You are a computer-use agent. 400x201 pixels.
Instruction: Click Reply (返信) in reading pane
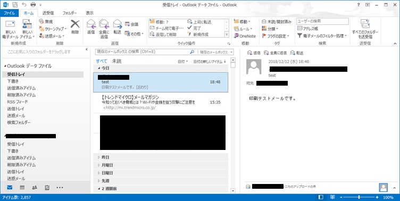point(254,53)
